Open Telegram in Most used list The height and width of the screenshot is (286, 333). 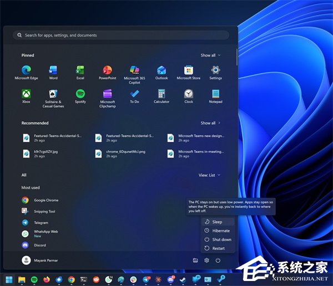[35, 223]
